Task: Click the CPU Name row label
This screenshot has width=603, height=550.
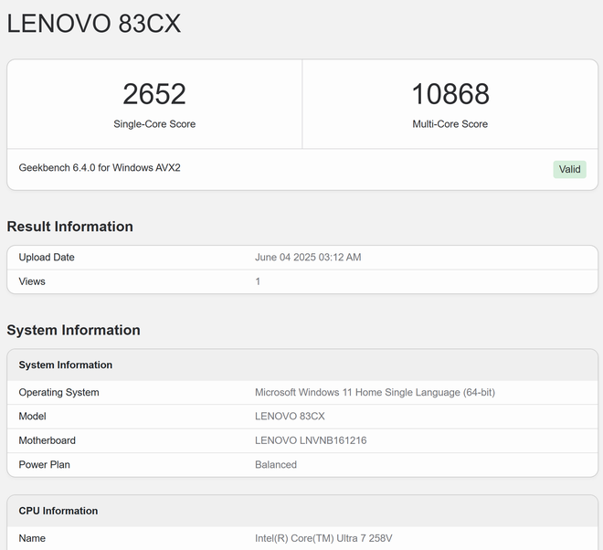Action: (x=32, y=538)
